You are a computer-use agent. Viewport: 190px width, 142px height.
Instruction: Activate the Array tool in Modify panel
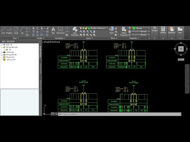tap(42, 35)
